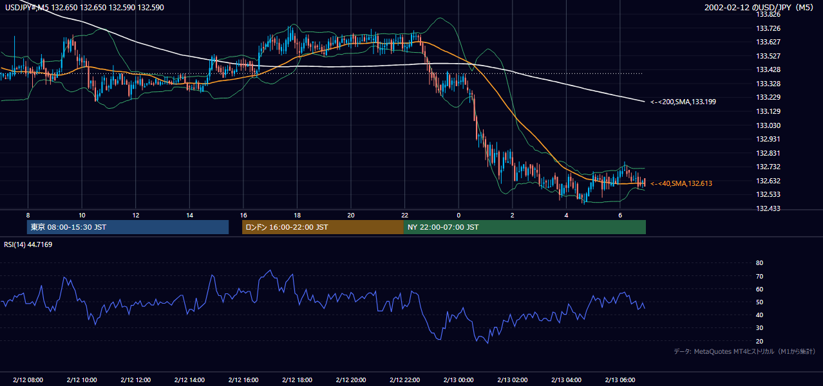The height and width of the screenshot is (386, 823).
Task: Click the RSI level 80 label
Action: click(x=759, y=263)
